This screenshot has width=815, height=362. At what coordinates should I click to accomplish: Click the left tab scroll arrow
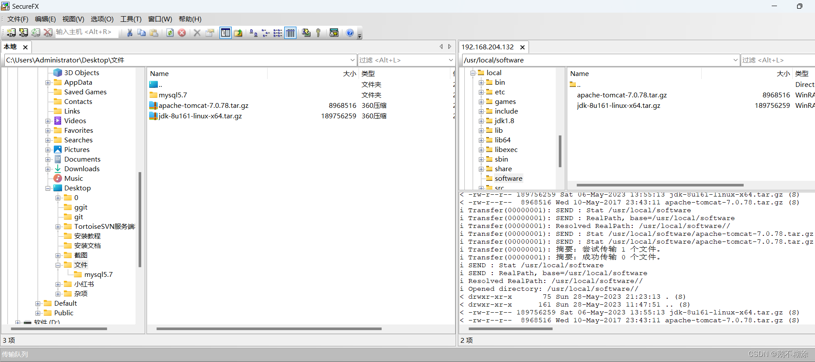tap(441, 47)
